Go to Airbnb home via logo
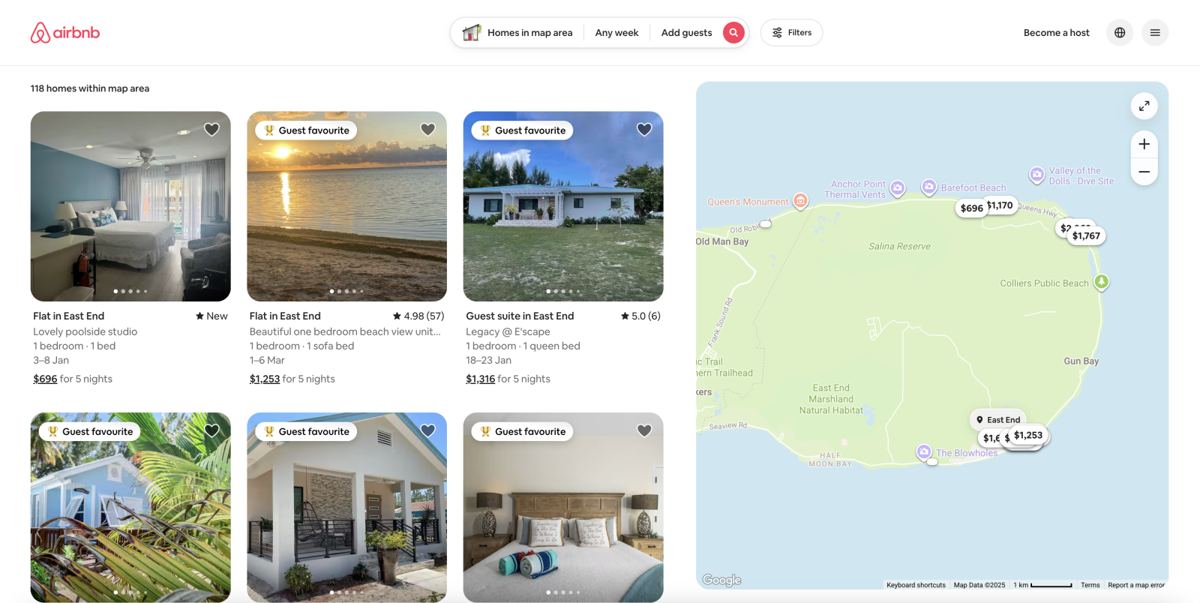 tap(65, 32)
